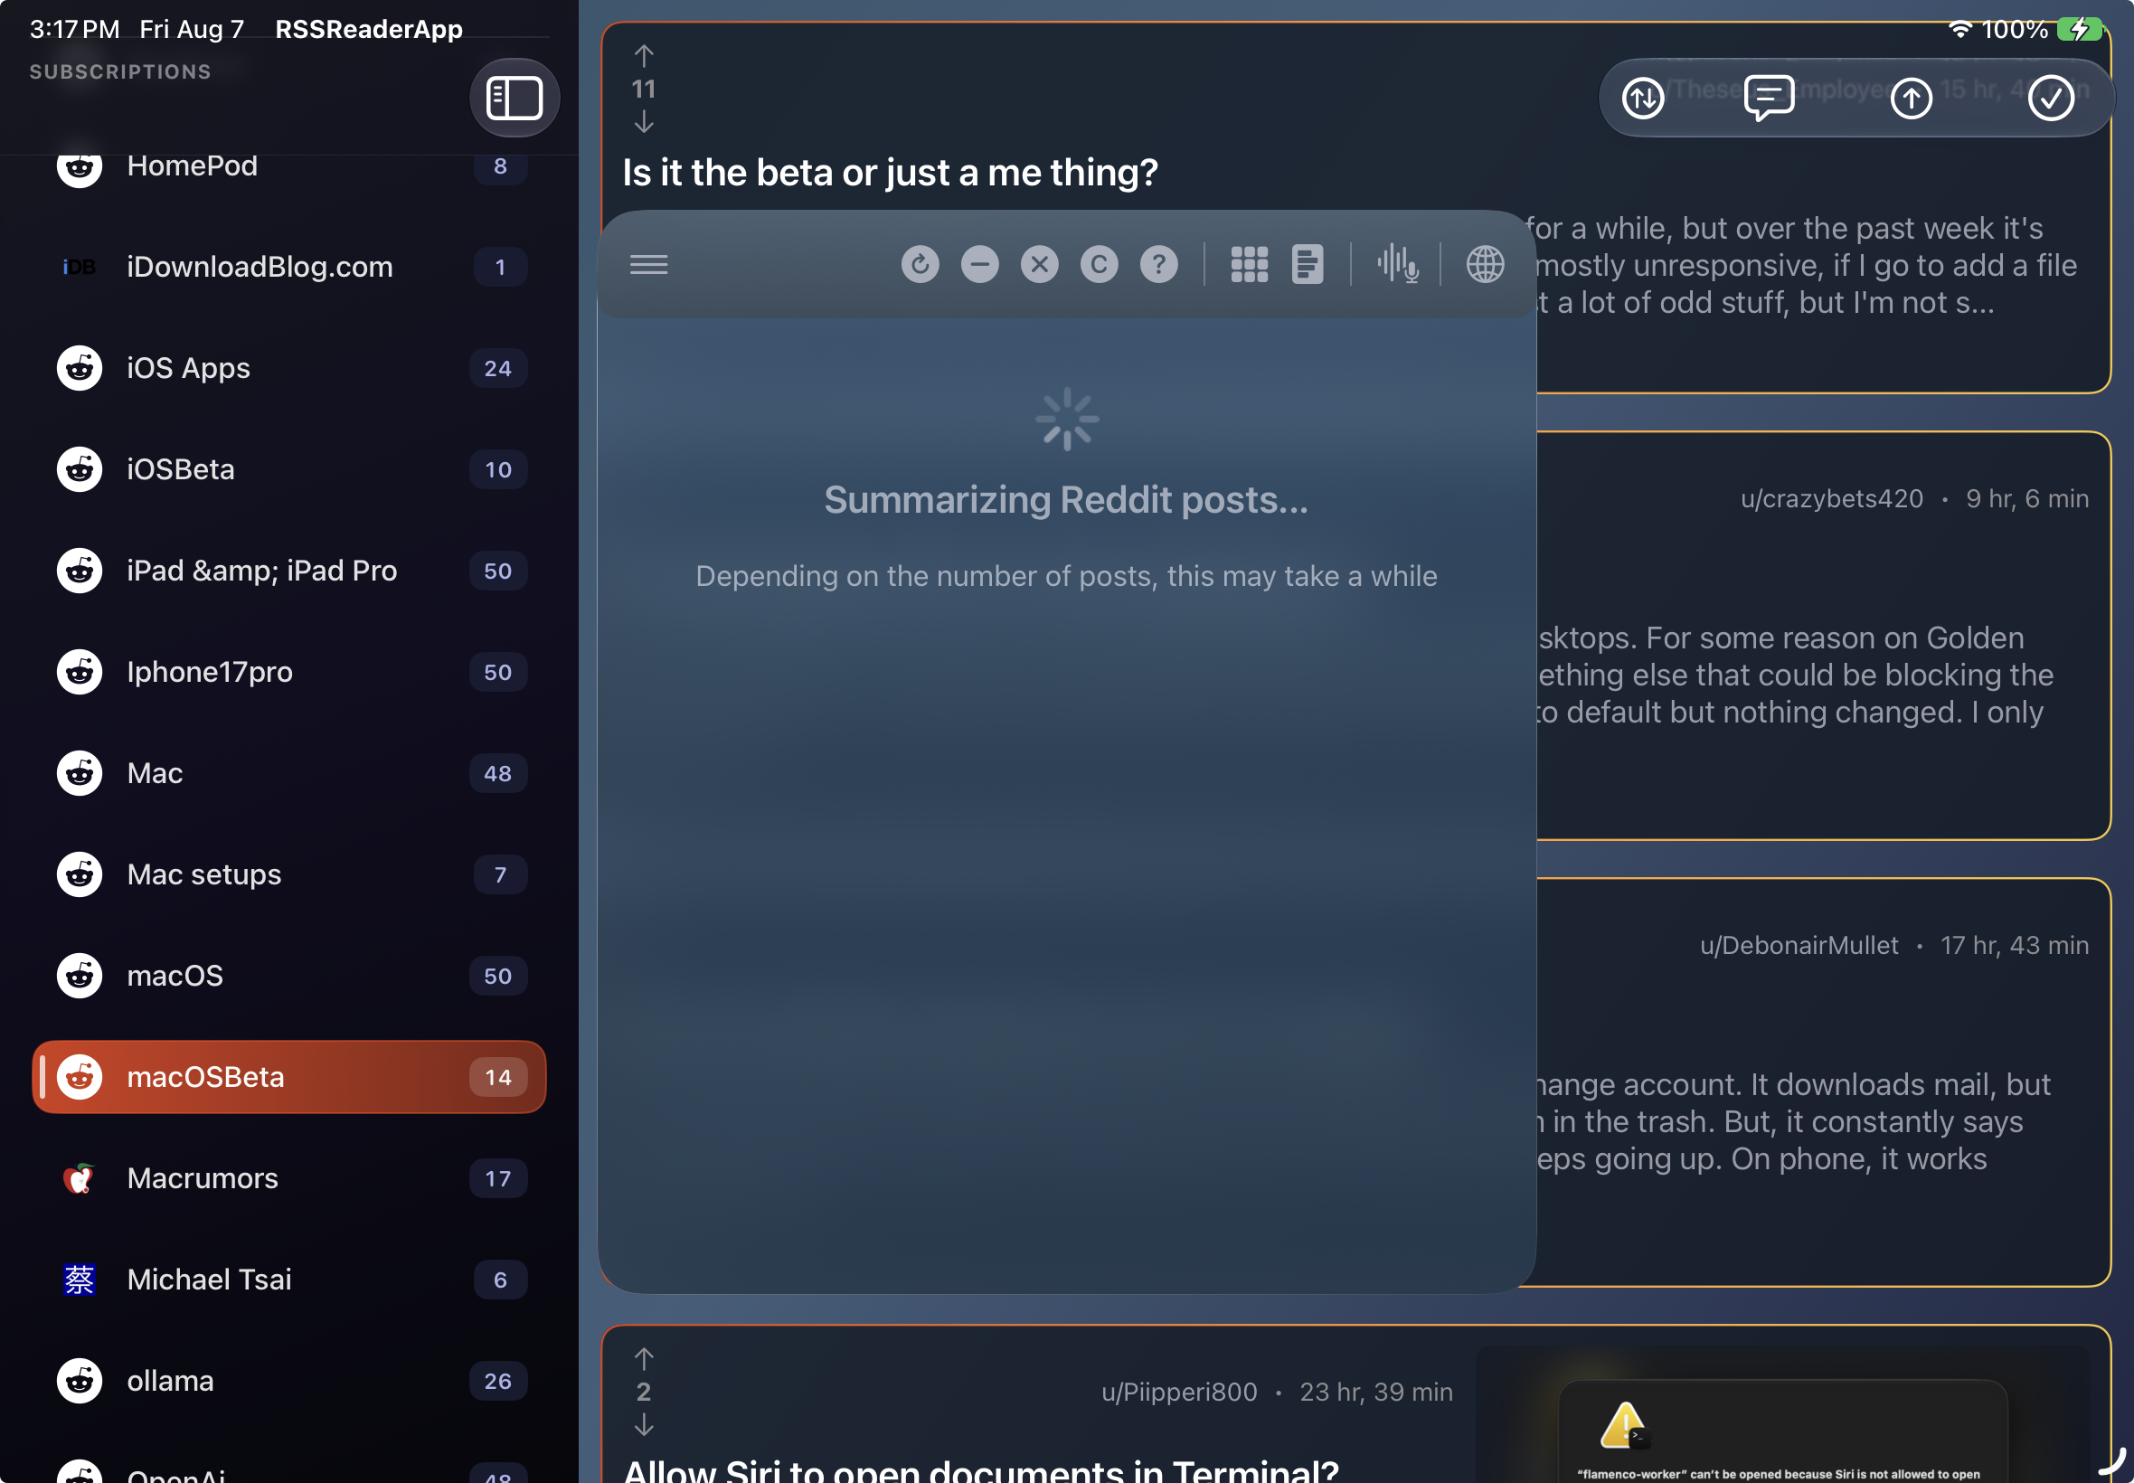Select macOSBeta subscription
Viewport: 2134px width, 1483px height.
[289, 1077]
